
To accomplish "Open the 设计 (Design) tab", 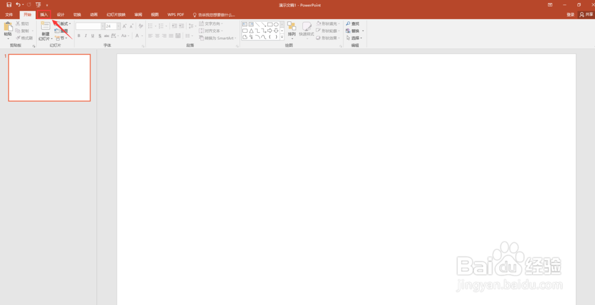I will click(x=61, y=15).
